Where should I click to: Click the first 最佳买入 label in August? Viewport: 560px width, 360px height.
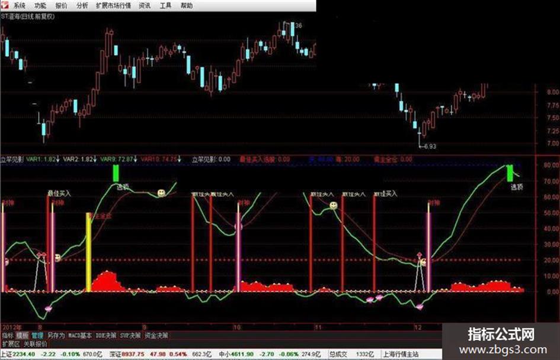[x=59, y=193]
